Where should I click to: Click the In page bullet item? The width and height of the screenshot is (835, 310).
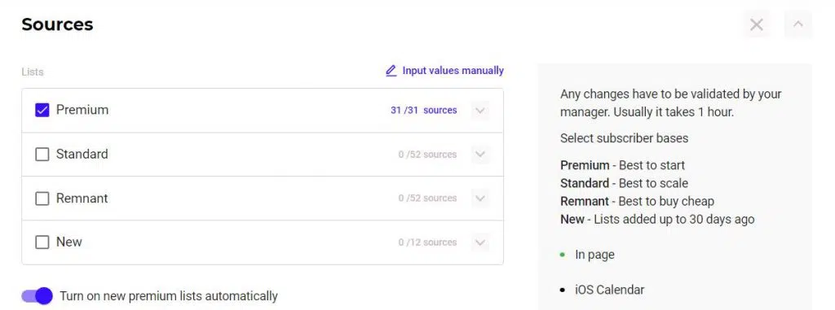pyautogui.click(x=594, y=255)
